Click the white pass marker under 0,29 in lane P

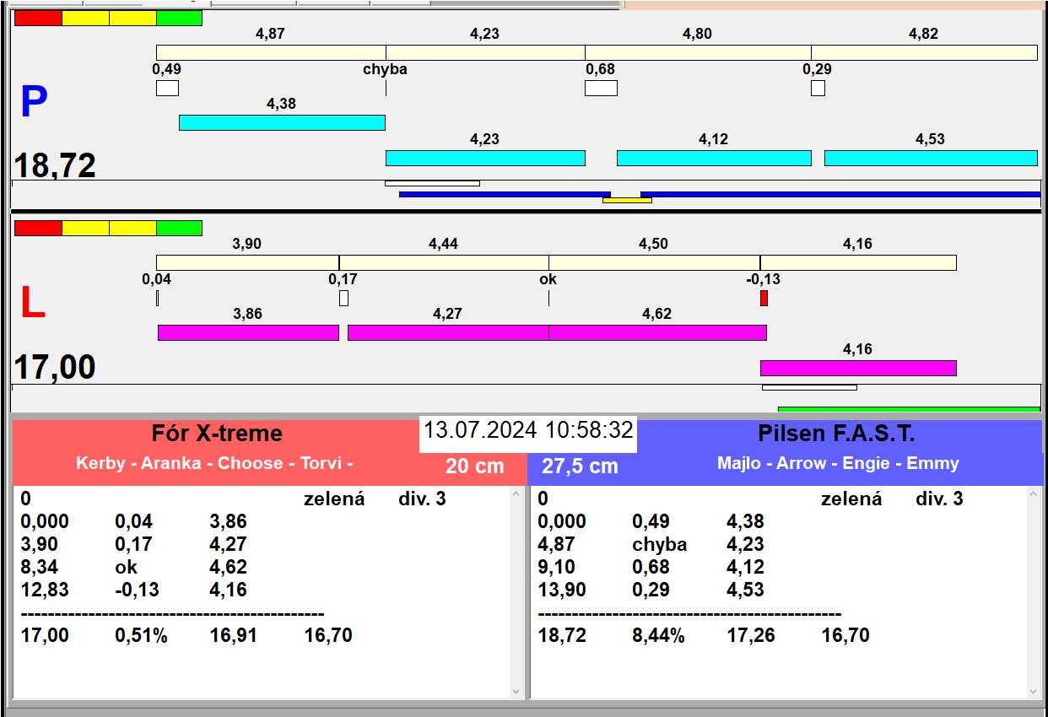[x=818, y=88]
